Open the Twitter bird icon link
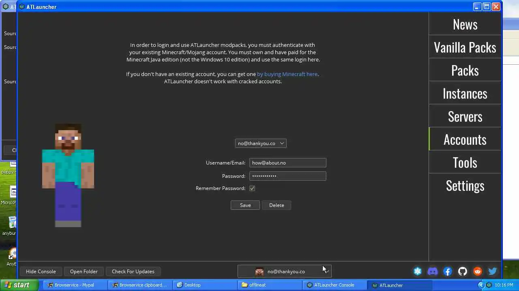 pyautogui.click(x=493, y=272)
